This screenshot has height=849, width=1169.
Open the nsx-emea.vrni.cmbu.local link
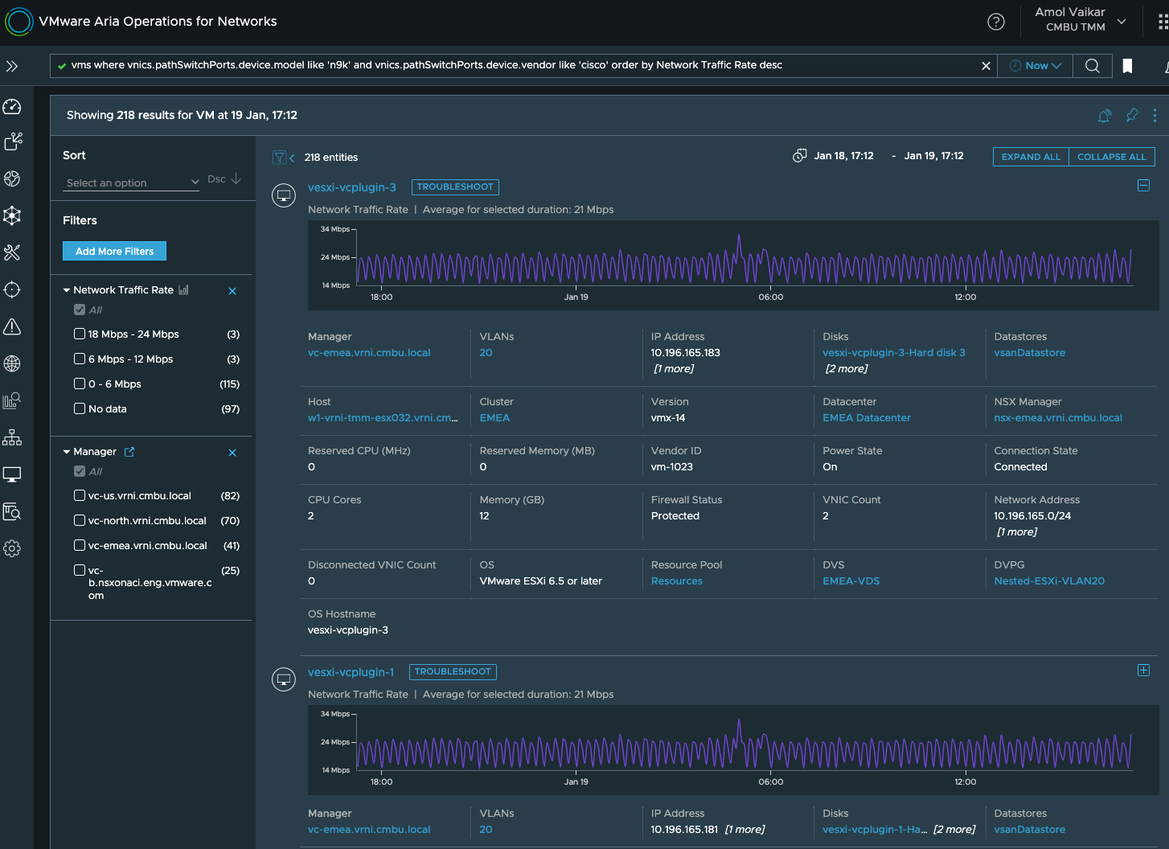coord(1058,418)
